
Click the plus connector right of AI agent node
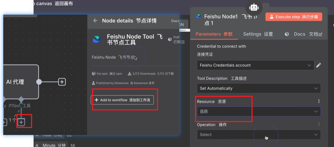(62, 82)
